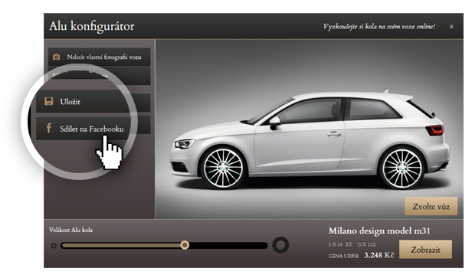Click the rear alloy wheel on the car
The height and width of the screenshot is (278, 472).
click(x=402, y=167)
